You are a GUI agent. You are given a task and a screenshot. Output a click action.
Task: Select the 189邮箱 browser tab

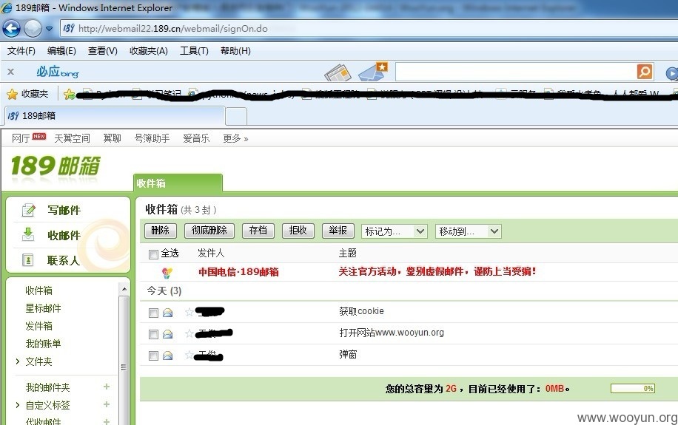pos(115,116)
